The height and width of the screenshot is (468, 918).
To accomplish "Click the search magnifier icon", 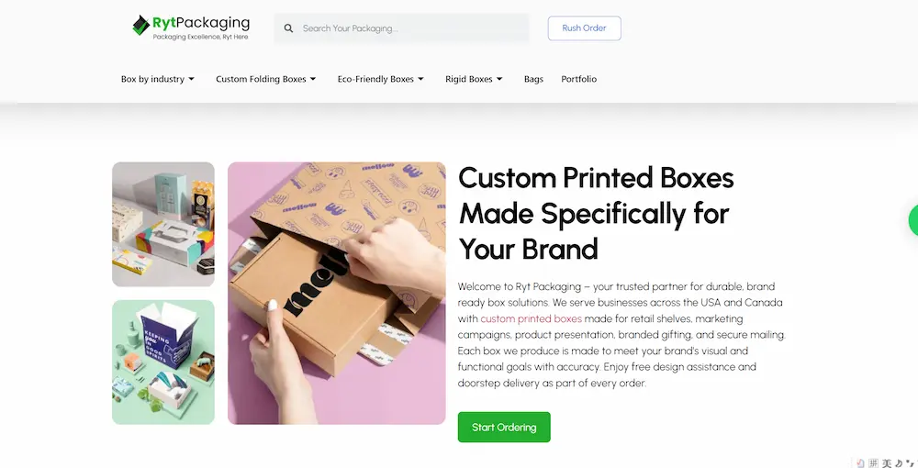I will click(x=288, y=28).
